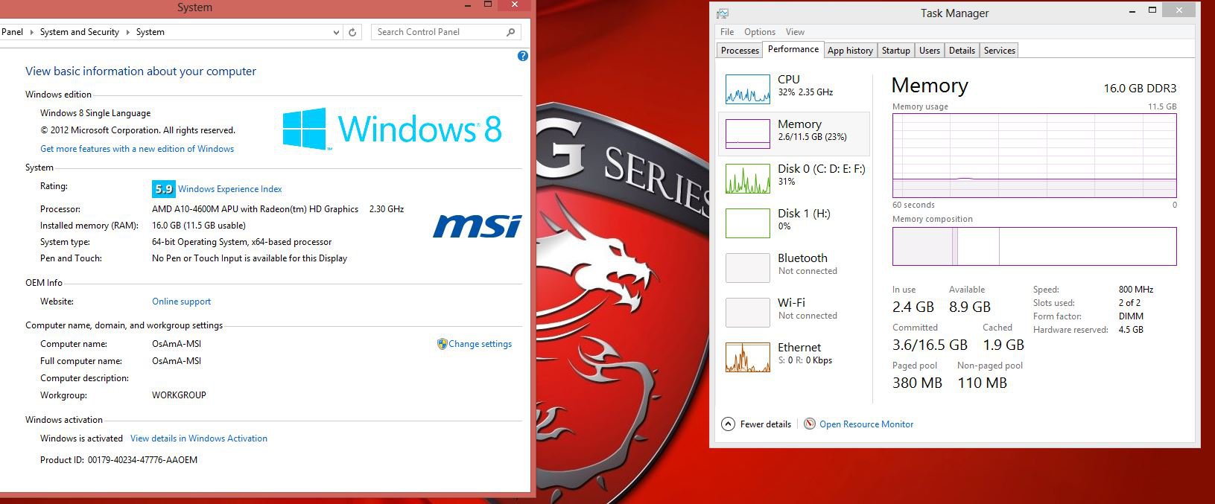Open Disk 1 (H:) performance view

click(794, 223)
